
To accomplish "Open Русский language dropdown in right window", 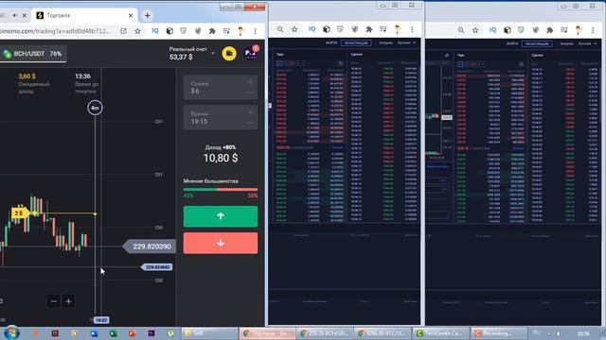I will (587, 43).
